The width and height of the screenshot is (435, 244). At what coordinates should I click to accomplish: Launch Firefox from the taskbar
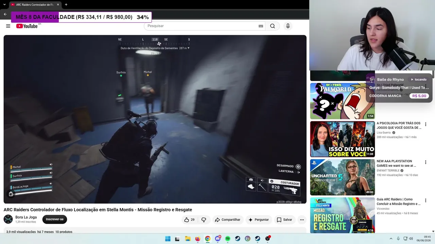point(197,239)
